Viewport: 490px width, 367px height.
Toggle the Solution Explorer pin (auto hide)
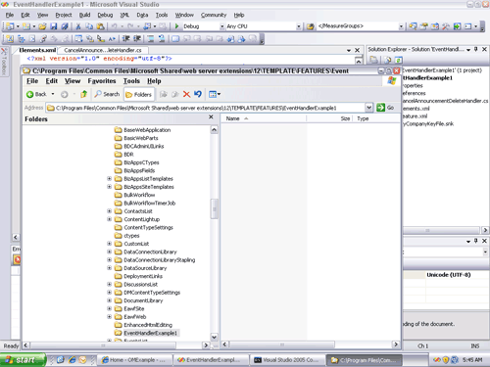coord(476,49)
